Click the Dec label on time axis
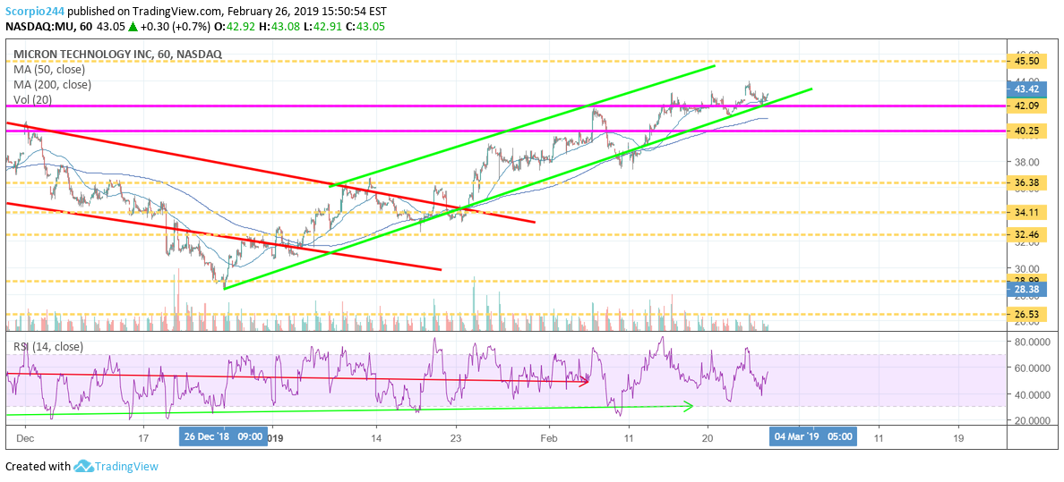1064x482 pixels. 24,436
